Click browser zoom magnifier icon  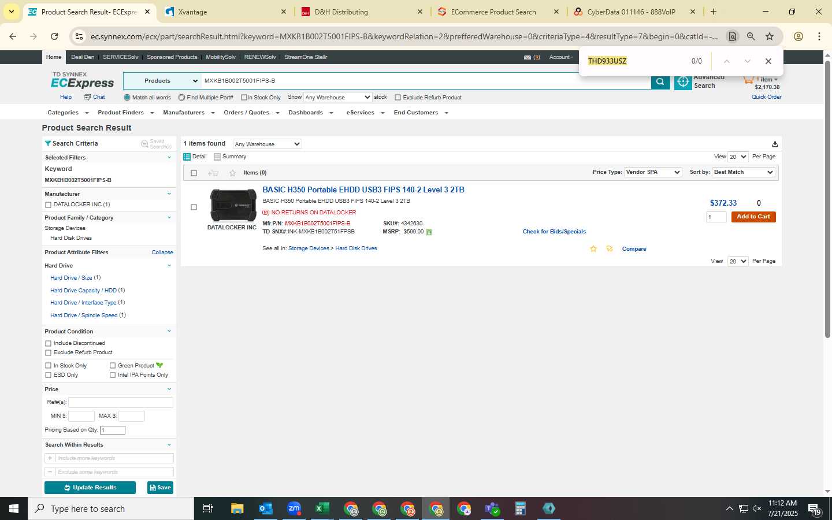point(751,36)
